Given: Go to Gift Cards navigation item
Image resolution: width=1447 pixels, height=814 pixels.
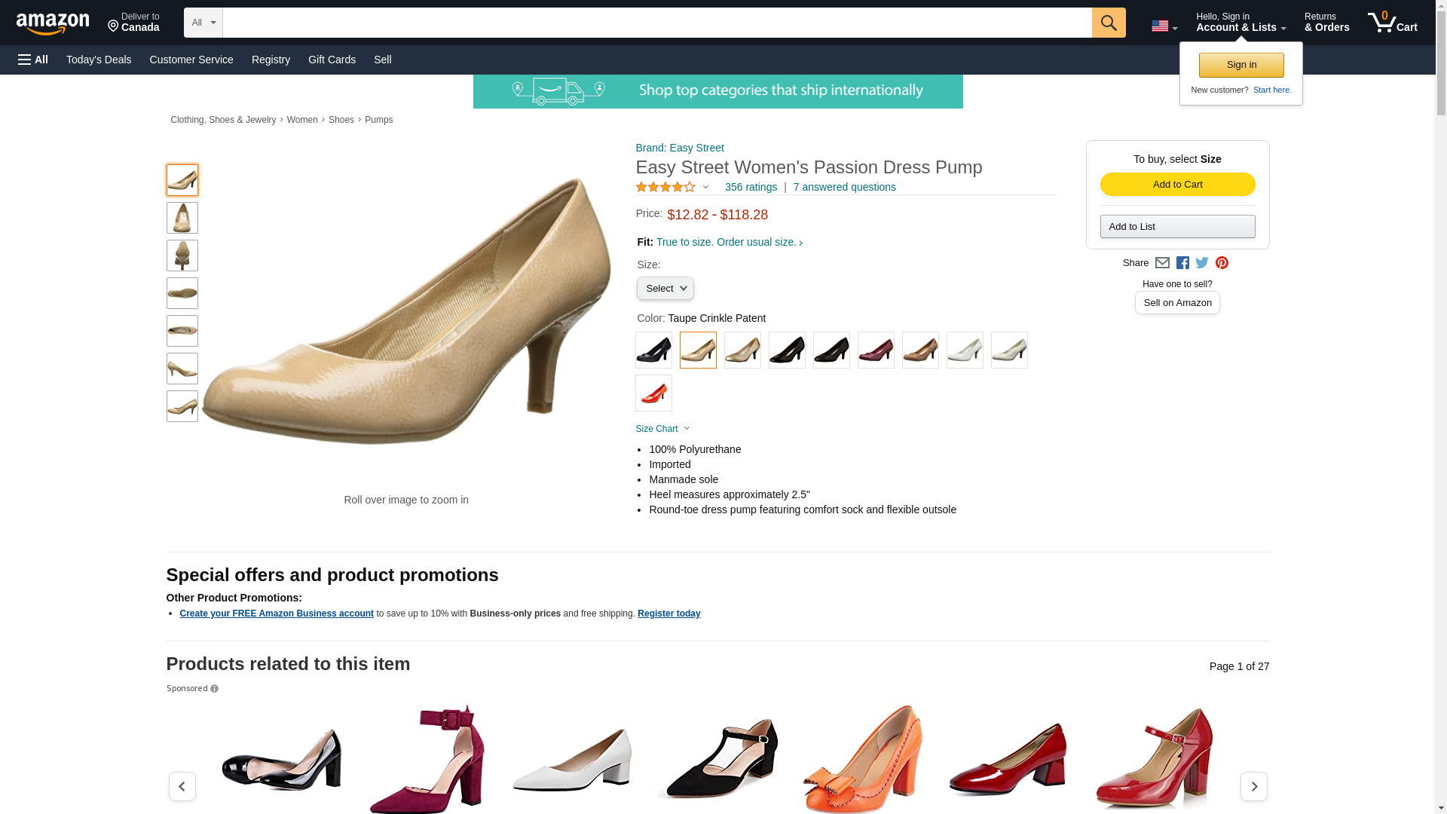Looking at the screenshot, I should point(332,60).
